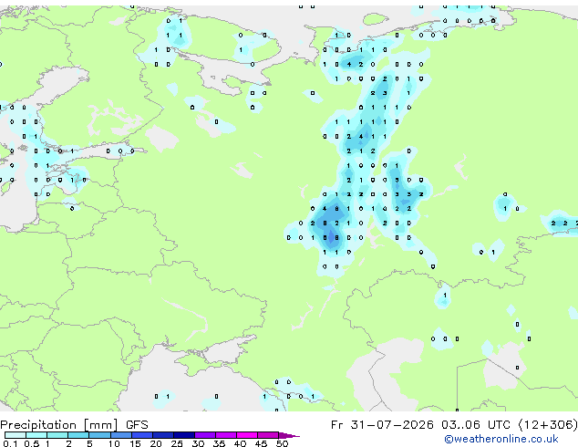This screenshot has height=447, width=578.
Task: Click the over-50 arrow tip of the legend
Action: click(x=289, y=435)
